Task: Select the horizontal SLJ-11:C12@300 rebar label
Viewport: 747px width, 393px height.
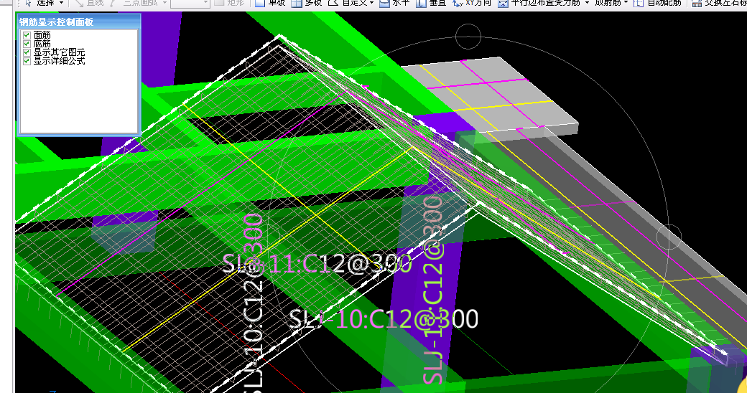Action: (x=317, y=263)
